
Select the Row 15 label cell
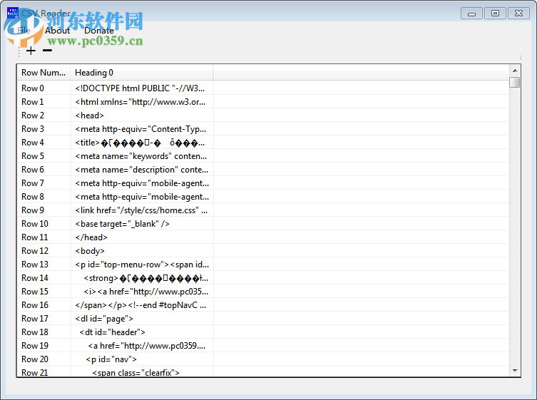(x=44, y=292)
